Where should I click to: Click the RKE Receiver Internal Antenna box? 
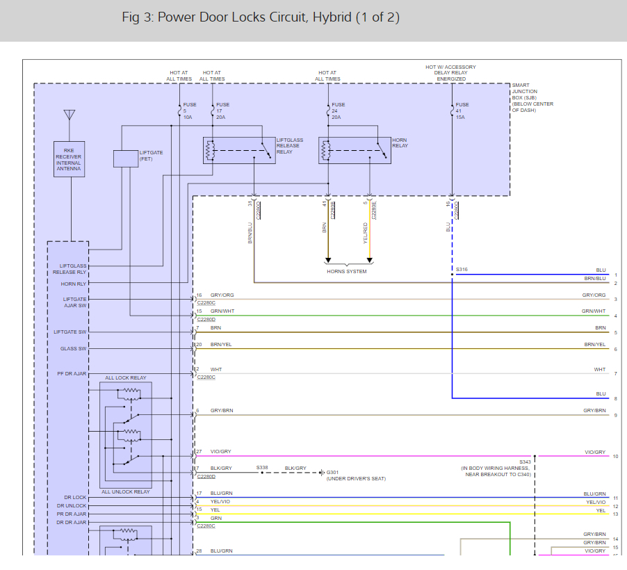tap(70, 159)
